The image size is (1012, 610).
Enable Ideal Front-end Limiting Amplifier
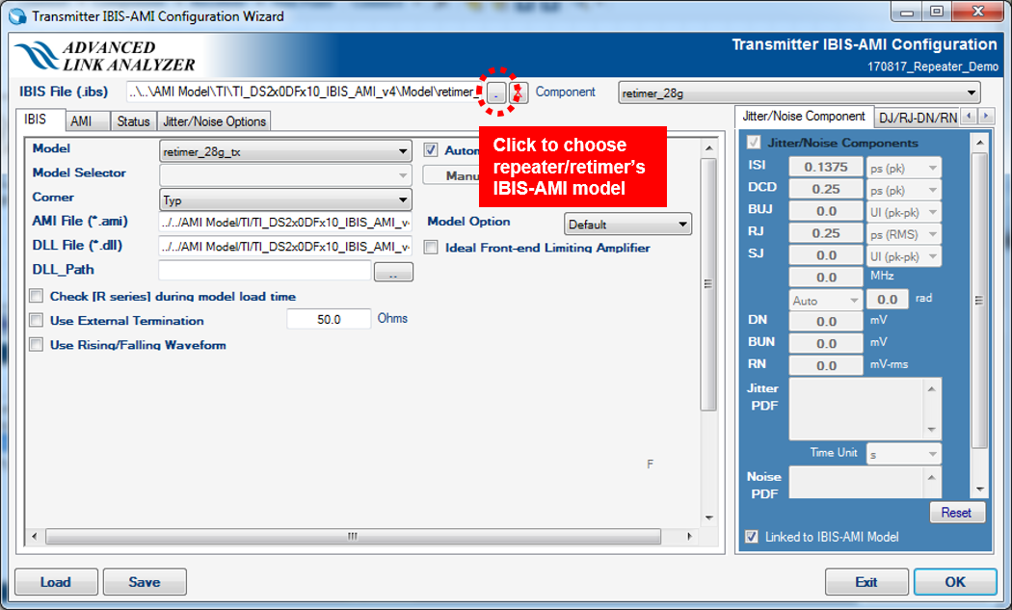(x=431, y=248)
